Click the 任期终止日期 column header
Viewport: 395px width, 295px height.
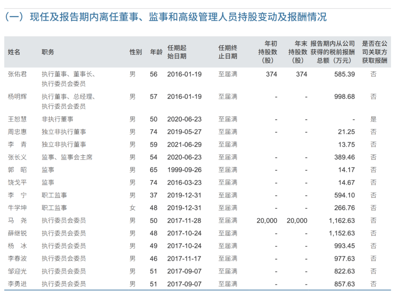point(228,52)
